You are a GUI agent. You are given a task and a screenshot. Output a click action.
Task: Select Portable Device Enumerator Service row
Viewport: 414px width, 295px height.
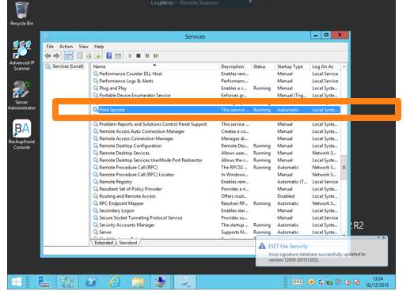[x=216, y=95]
